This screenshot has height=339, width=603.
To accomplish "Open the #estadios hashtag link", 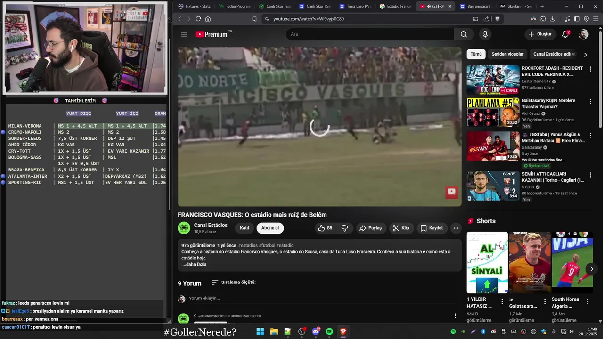I will pyautogui.click(x=248, y=245).
